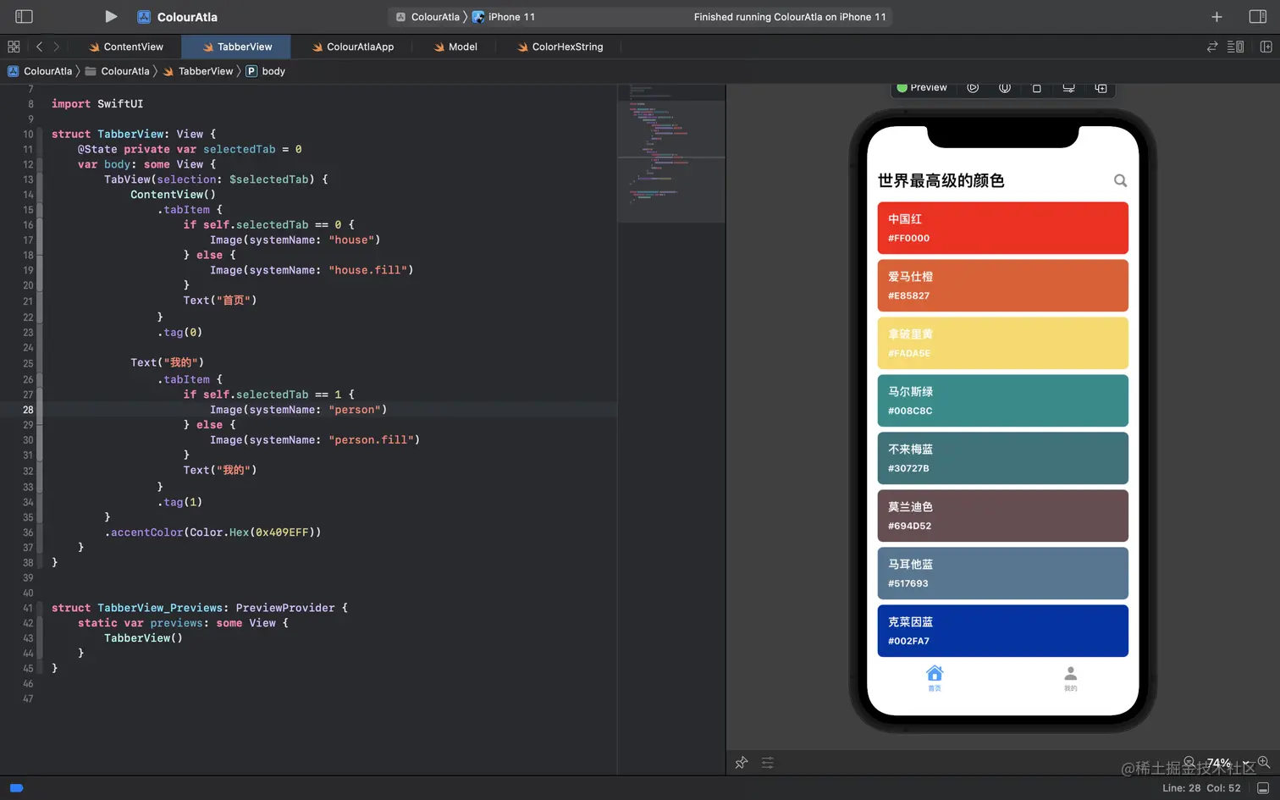
Task: Click the Line: 28 Col: 52 indicator
Action: point(1201,788)
